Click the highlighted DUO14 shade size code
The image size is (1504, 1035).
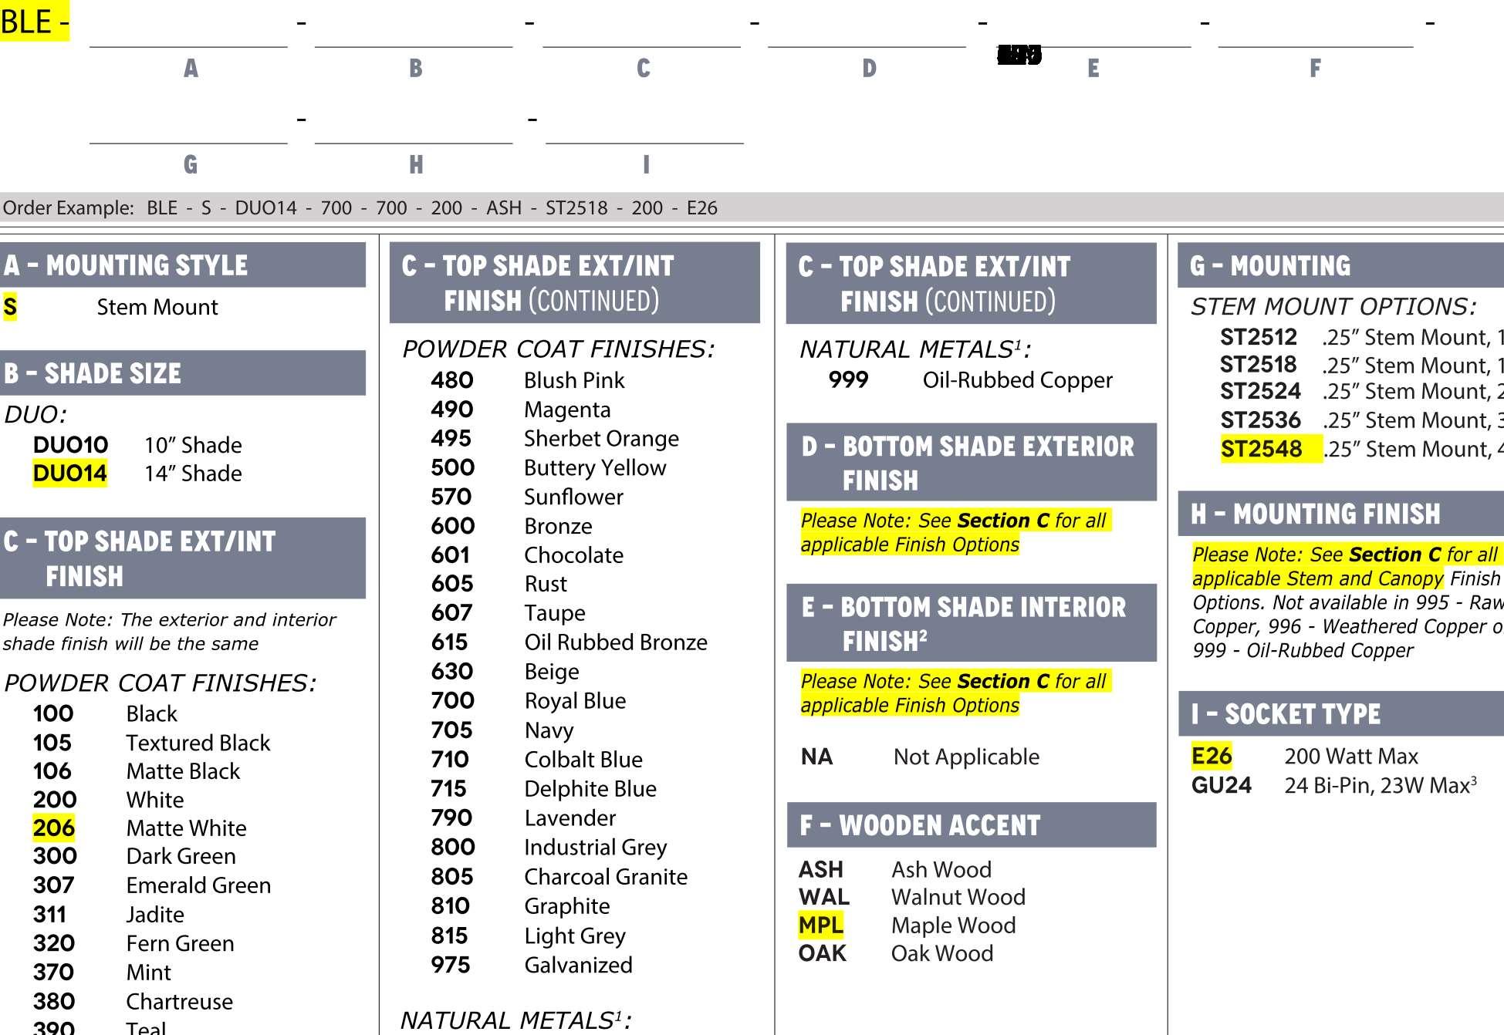click(70, 473)
